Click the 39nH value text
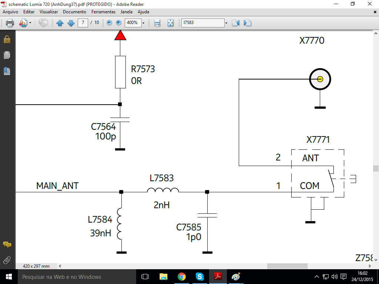 (101, 233)
